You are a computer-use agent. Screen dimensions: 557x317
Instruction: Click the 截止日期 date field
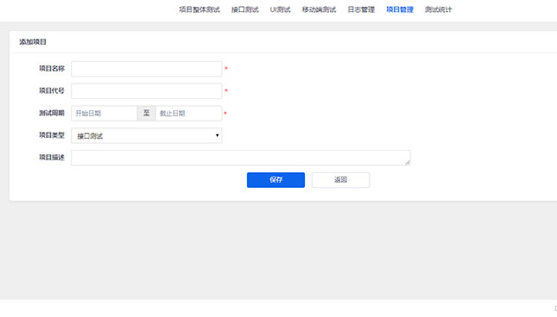188,114
